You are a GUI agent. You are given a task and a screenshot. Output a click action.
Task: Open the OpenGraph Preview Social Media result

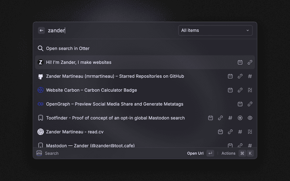(x=114, y=104)
